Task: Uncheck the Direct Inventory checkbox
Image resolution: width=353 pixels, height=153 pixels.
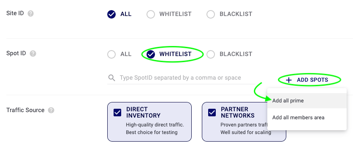Action: click(x=117, y=113)
